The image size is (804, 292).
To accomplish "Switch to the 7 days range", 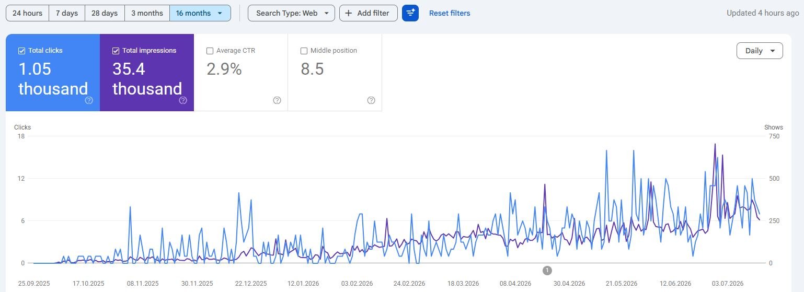I will 67,13.
